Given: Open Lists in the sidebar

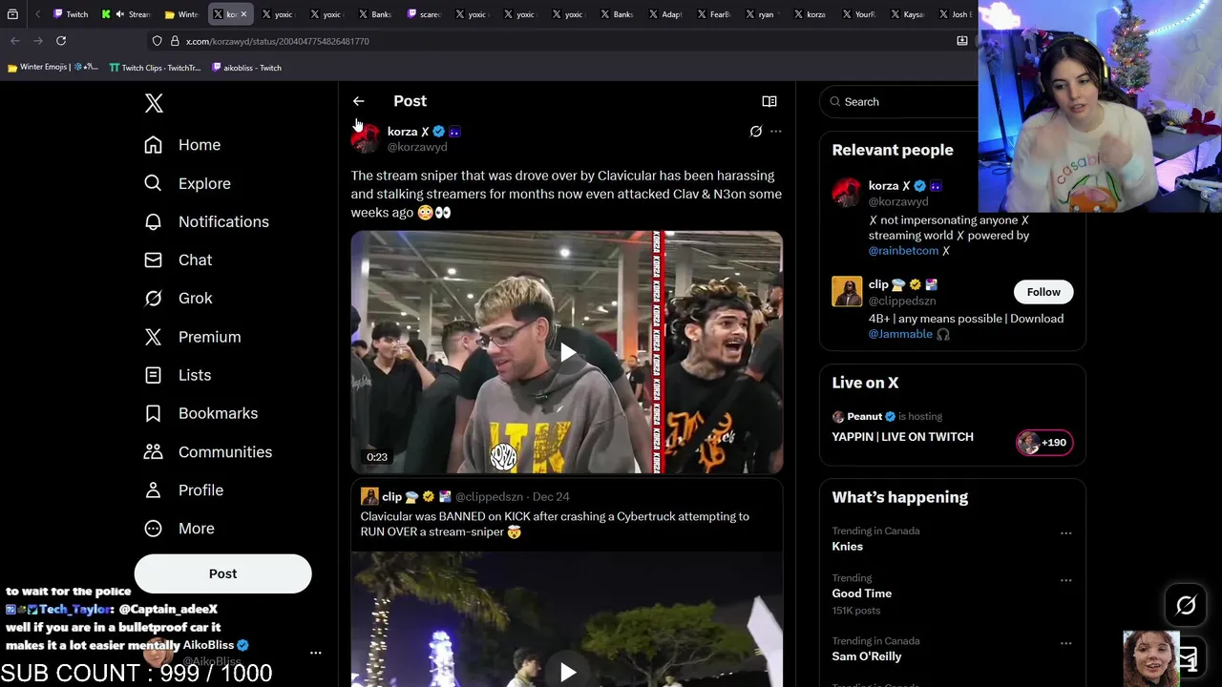Looking at the screenshot, I should pyautogui.click(x=178, y=375).
